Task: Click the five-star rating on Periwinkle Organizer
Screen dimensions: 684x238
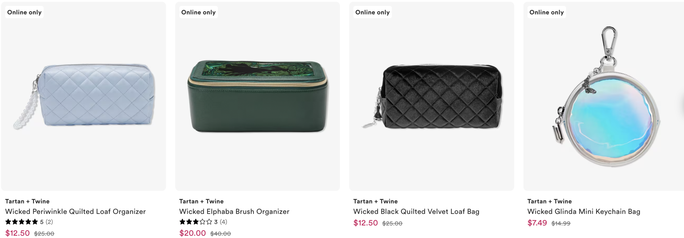Action: coord(22,222)
